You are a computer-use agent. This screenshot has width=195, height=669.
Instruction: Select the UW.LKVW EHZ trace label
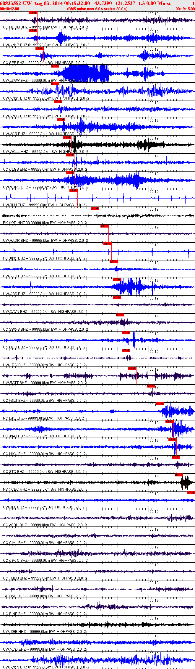(45, 81)
